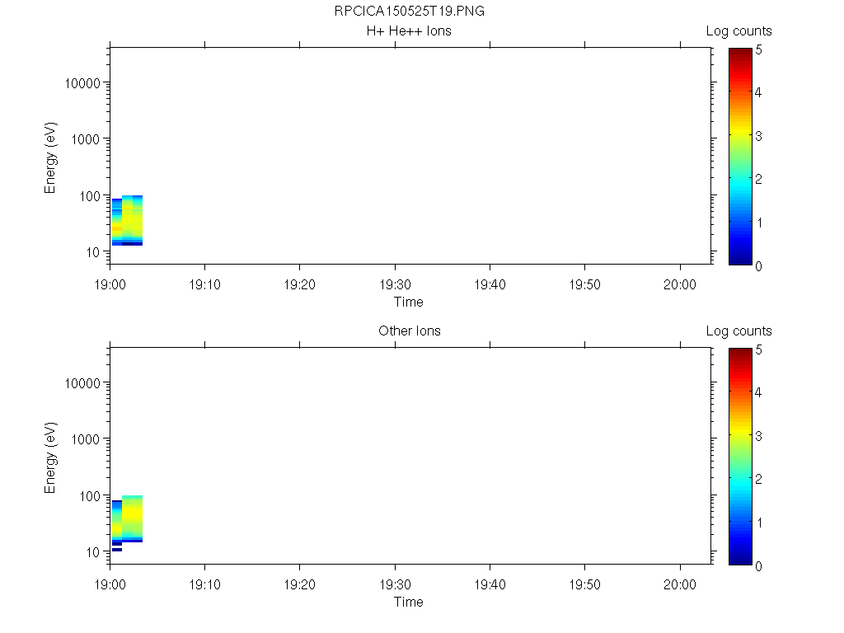Click the top panel 'Log counts' label
The width and height of the screenshot is (844, 633).
[x=739, y=31]
